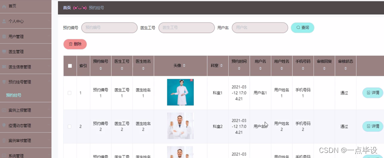Toggle the select-all header checkbox
This screenshot has width=384, height=158.
(70, 66)
